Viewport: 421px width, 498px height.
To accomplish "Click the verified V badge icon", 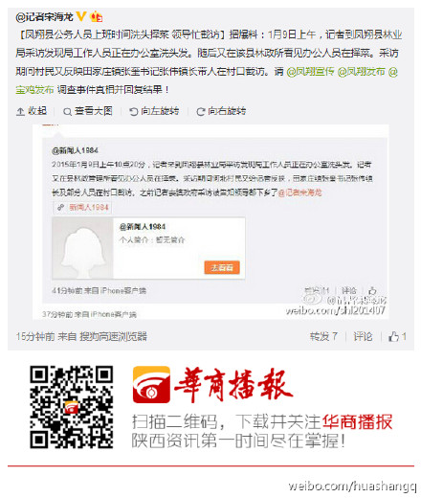I will pyautogui.click(x=81, y=16).
